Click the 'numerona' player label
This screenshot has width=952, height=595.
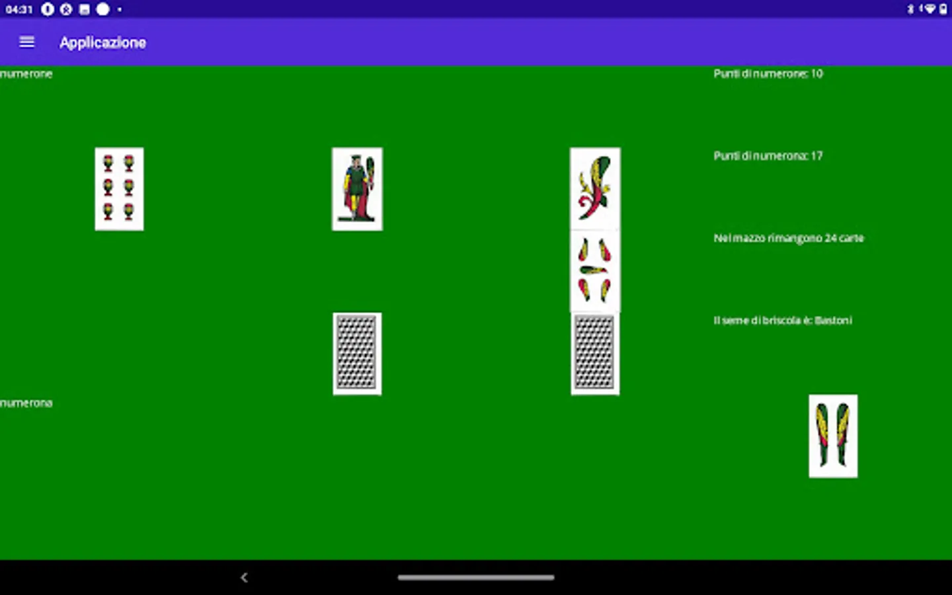(26, 403)
